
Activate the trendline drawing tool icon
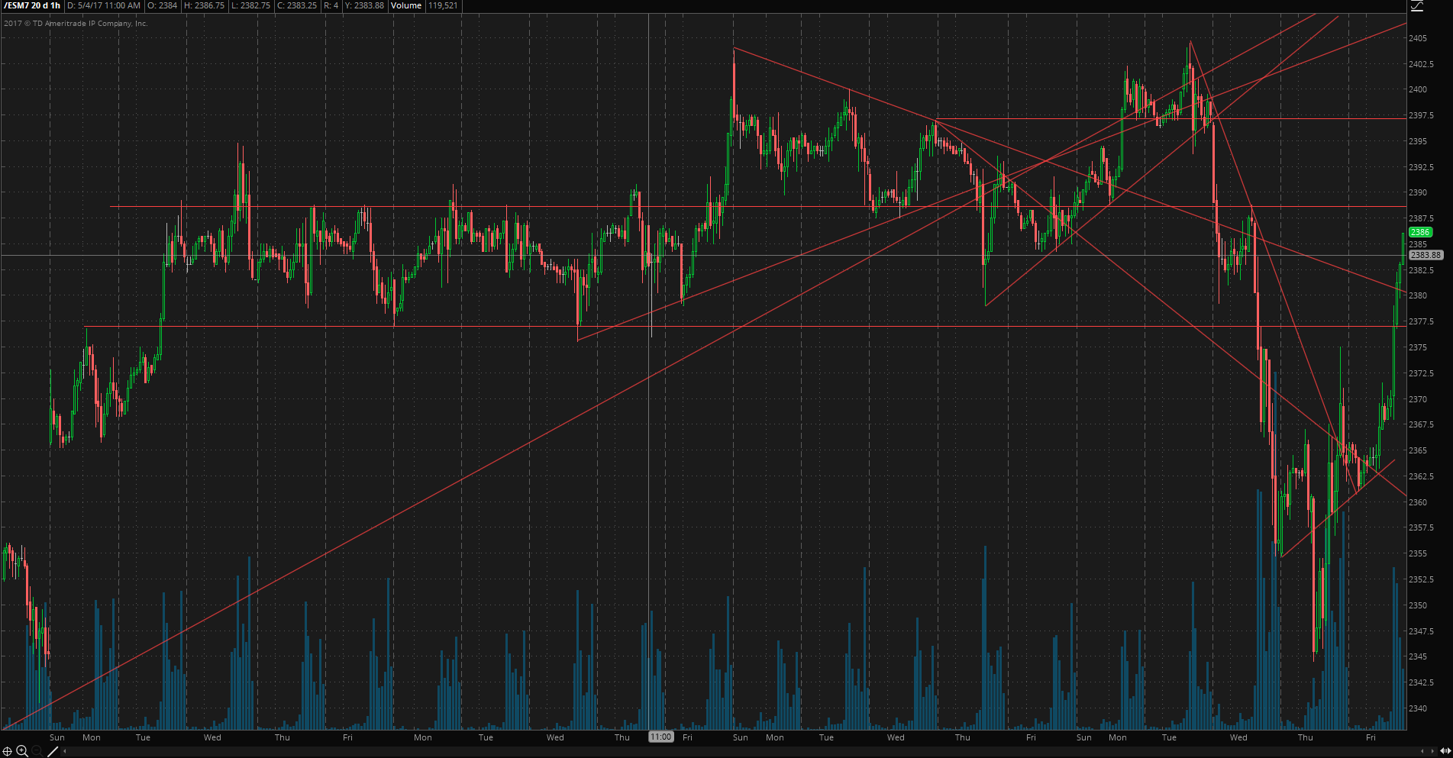[53, 752]
